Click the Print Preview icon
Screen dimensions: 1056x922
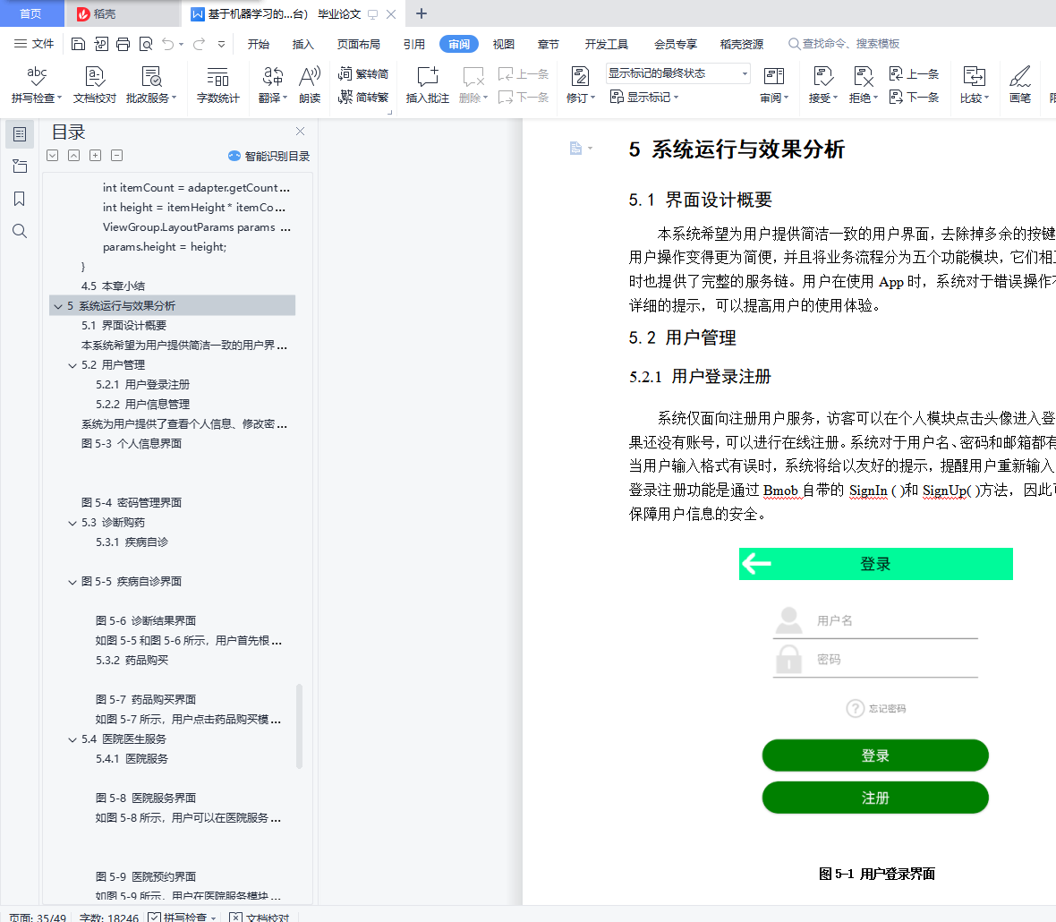click(146, 44)
